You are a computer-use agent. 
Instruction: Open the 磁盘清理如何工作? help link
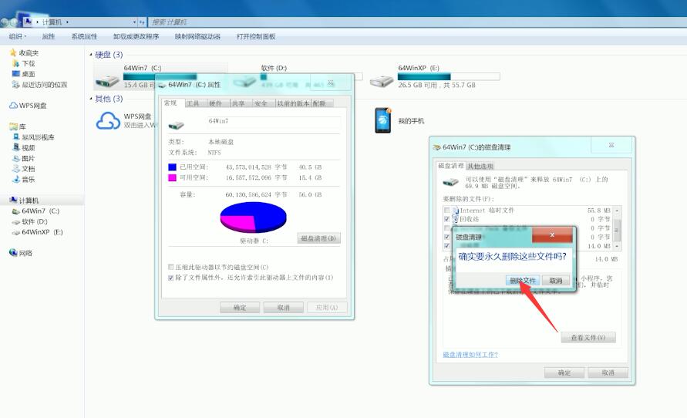coord(470,355)
